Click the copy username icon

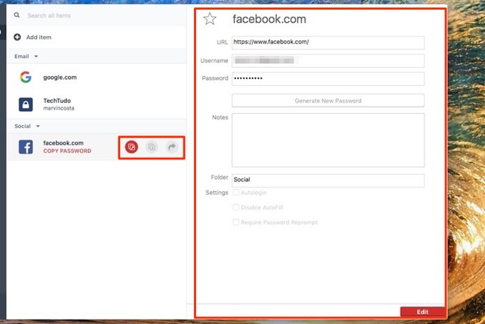(x=151, y=146)
